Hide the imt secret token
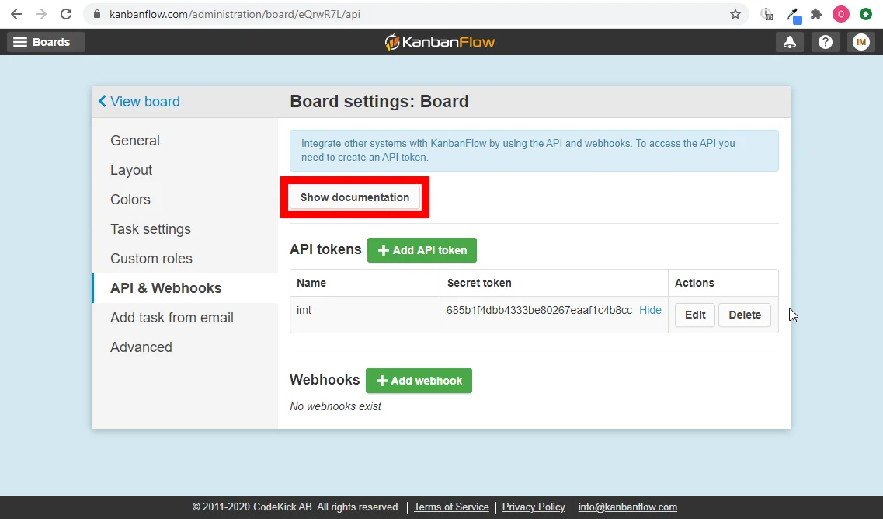 click(x=650, y=310)
